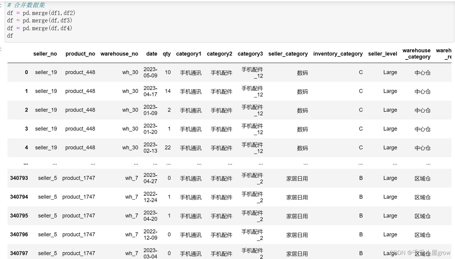Click 中心仓 in row 0
455x259 pixels.
(x=423, y=73)
